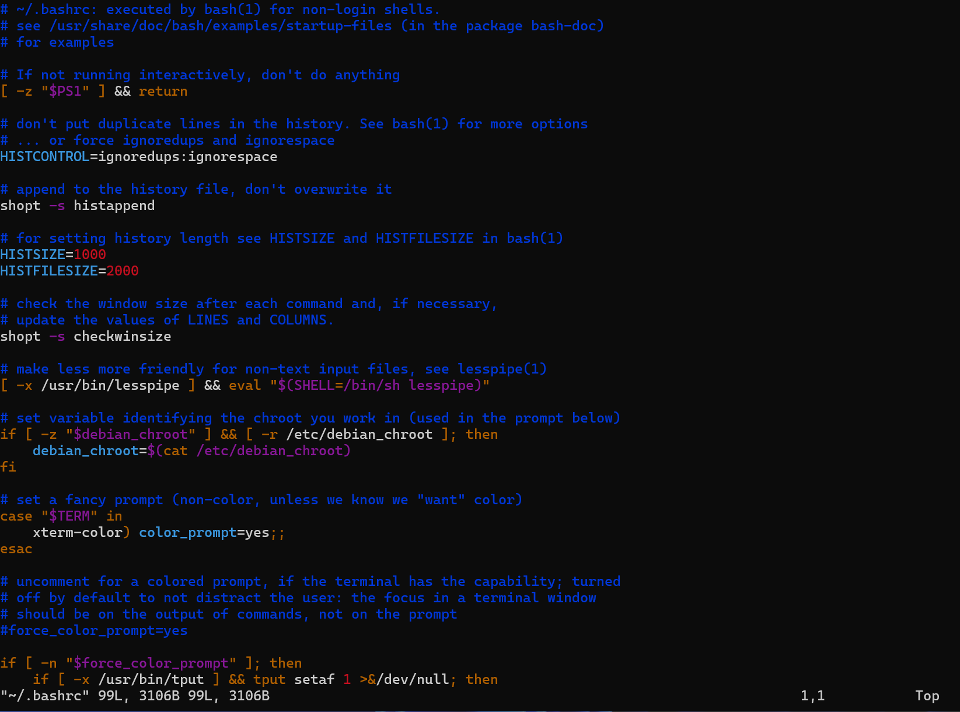The image size is (960, 712).
Task: Click the '"~/.bashrc" 99L, 3106B' status message
Action: (x=135, y=696)
